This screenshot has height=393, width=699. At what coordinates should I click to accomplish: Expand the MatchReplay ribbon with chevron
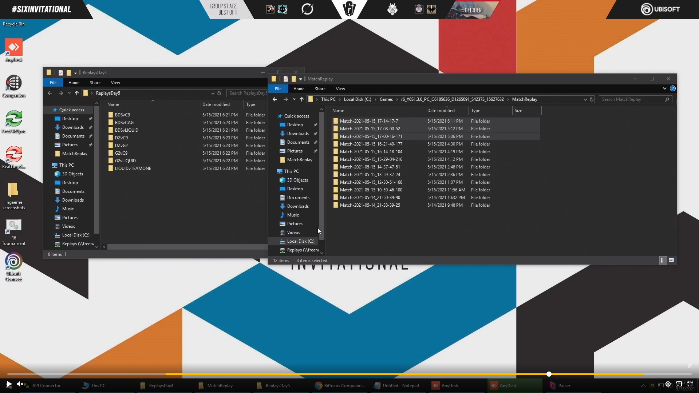[664, 89]
